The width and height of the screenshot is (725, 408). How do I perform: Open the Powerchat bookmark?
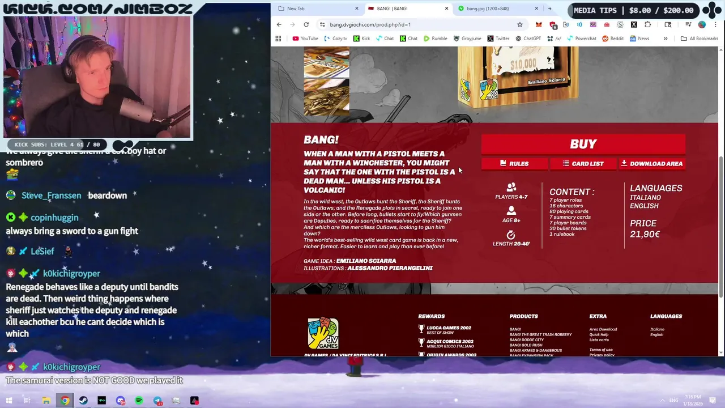click(581, 39)
